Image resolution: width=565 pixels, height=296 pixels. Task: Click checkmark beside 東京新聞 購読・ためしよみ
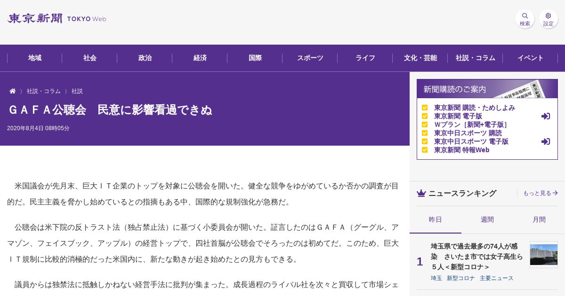(x=425, y=108)
